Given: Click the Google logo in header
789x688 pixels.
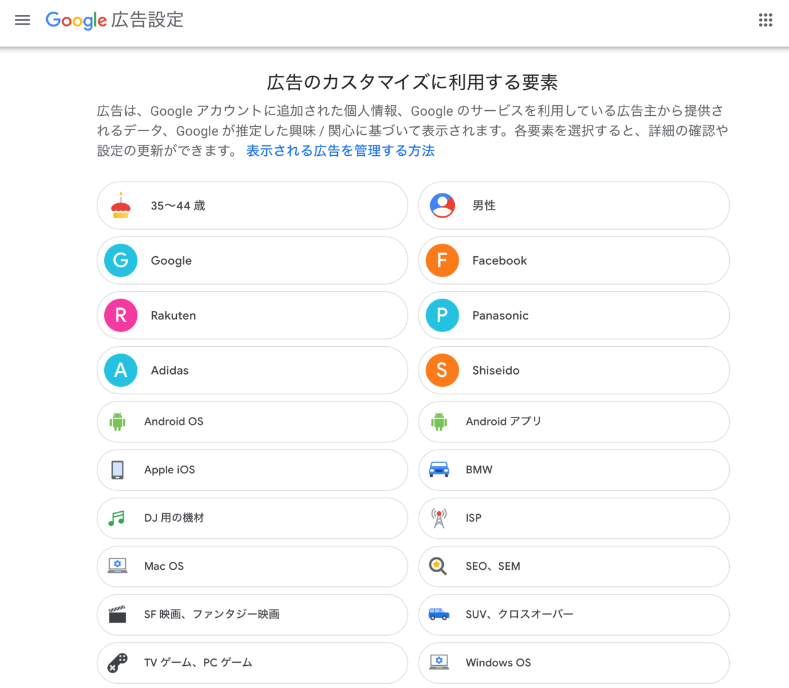Looking at the screenshot, I should coord(76,20).
